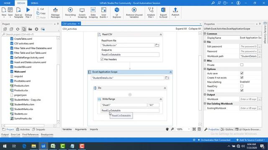Run Debug File

click(x=28, y=12)
